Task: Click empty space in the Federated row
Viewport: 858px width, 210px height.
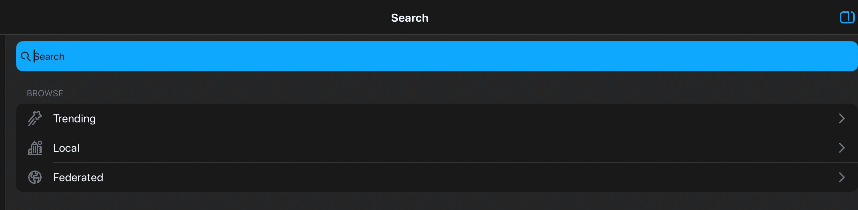Action: point(436,177)
